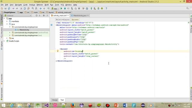Switch to MainActivity.java editor tab
192x108 pixels.
tap(80, 16)
